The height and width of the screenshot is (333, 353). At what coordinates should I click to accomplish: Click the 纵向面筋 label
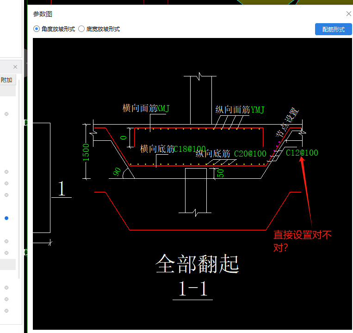(x=233, y=110)
